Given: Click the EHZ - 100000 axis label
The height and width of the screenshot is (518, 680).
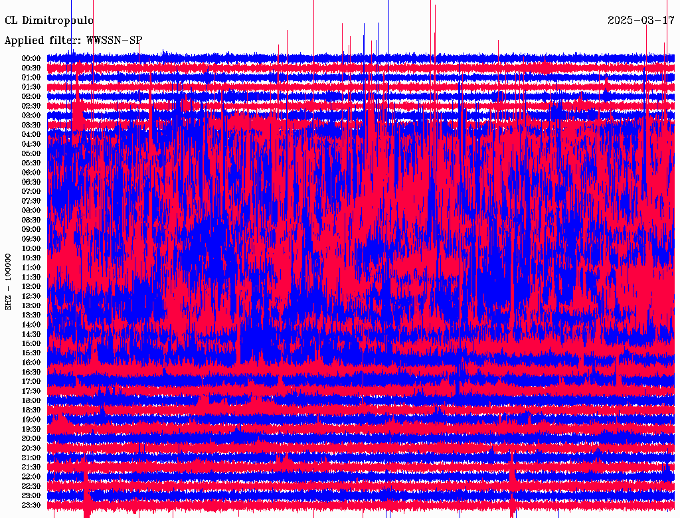Looking at the screenshot, I should [x=9, y=282].
